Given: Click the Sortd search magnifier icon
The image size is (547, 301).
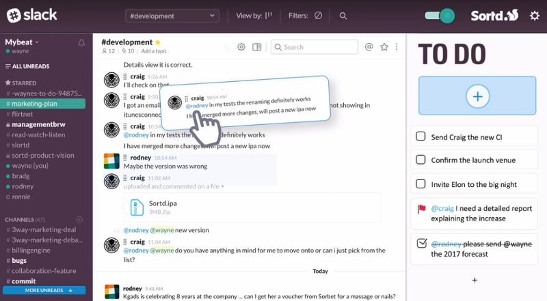Looking at the screenshot, I should (x=343, y=16).
